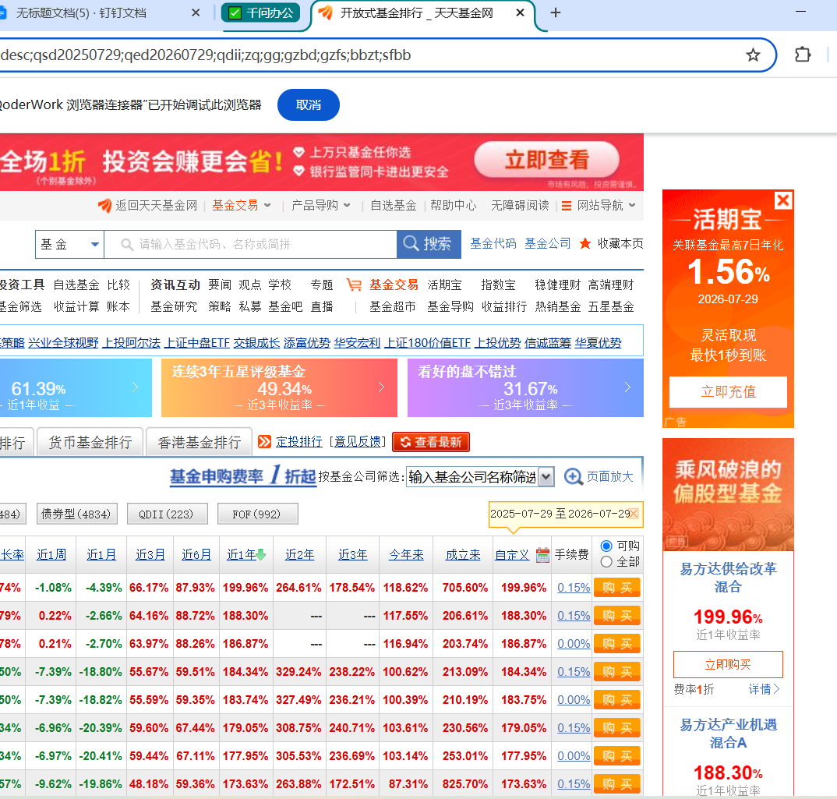The image size is (837, 799).
Task: Focus the fund code search input
Action: click(x=250, y=244)
